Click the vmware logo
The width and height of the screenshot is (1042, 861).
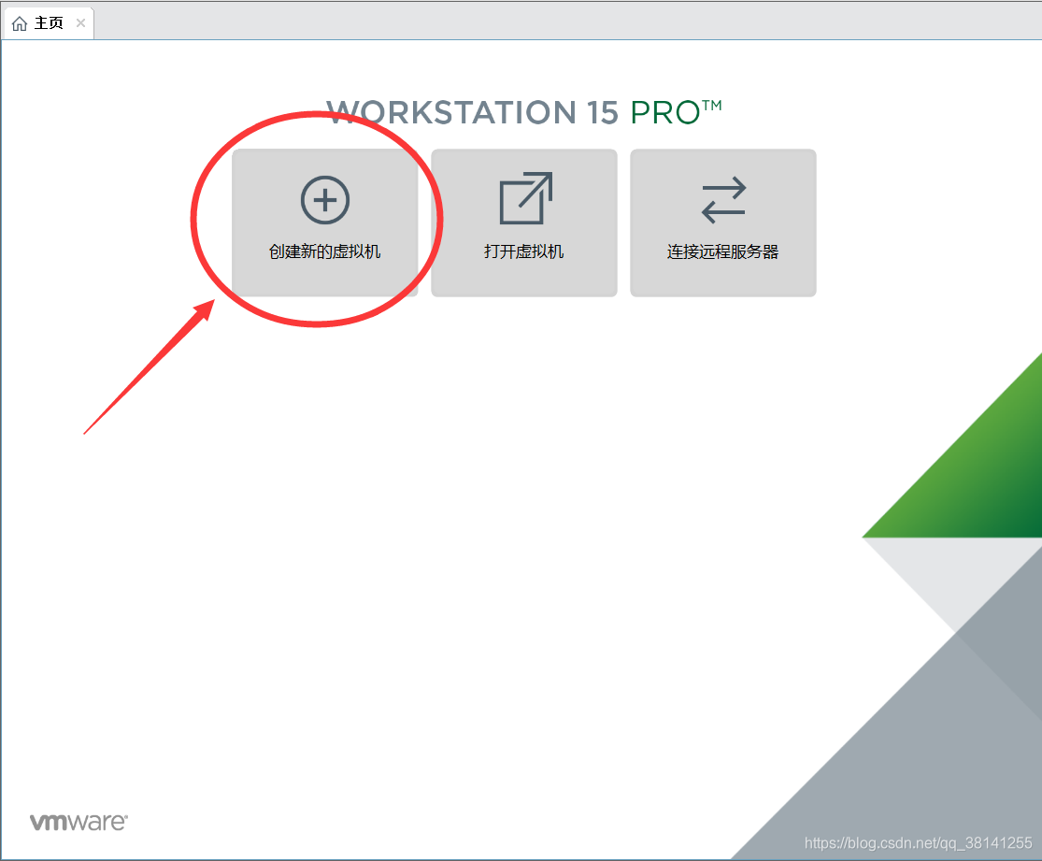coord(79,823)
